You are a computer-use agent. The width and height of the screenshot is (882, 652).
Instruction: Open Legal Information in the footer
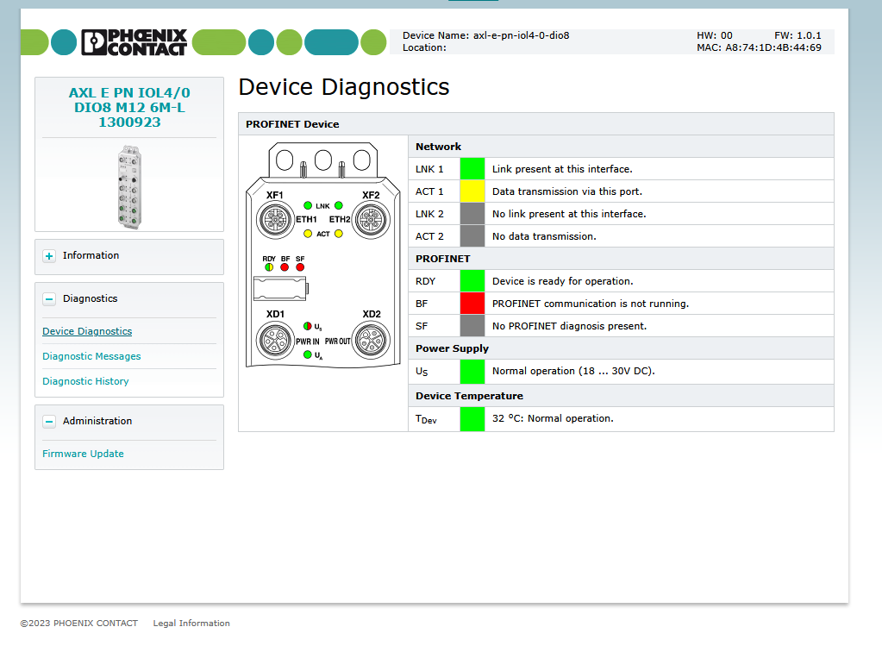pos(191,624)
